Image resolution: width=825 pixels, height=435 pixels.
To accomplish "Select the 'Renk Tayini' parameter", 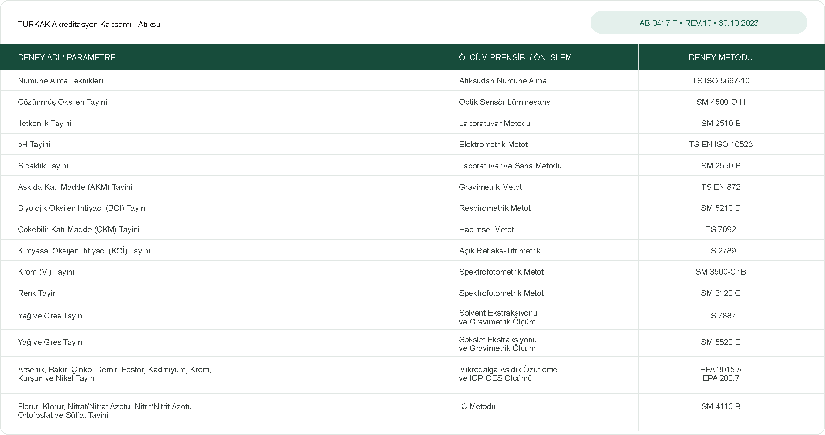I will pyautogui.click(x=38, y=293).
